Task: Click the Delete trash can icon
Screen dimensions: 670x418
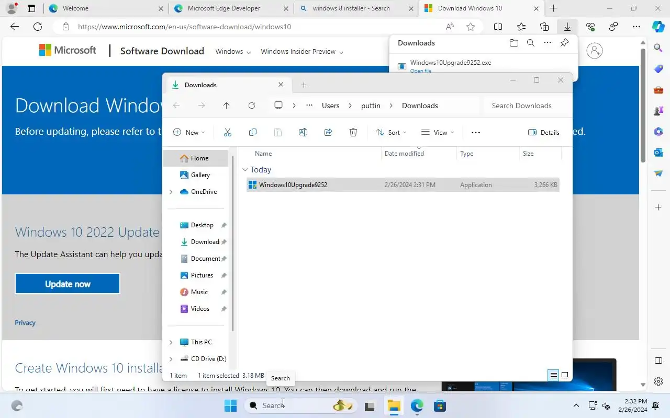Action: [x=353, y=132]
